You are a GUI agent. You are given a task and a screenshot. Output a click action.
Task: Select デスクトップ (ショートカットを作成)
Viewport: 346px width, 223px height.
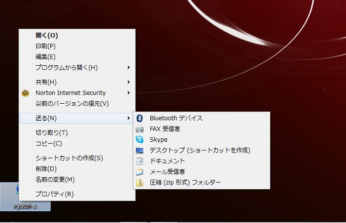(x=202, y=150)
